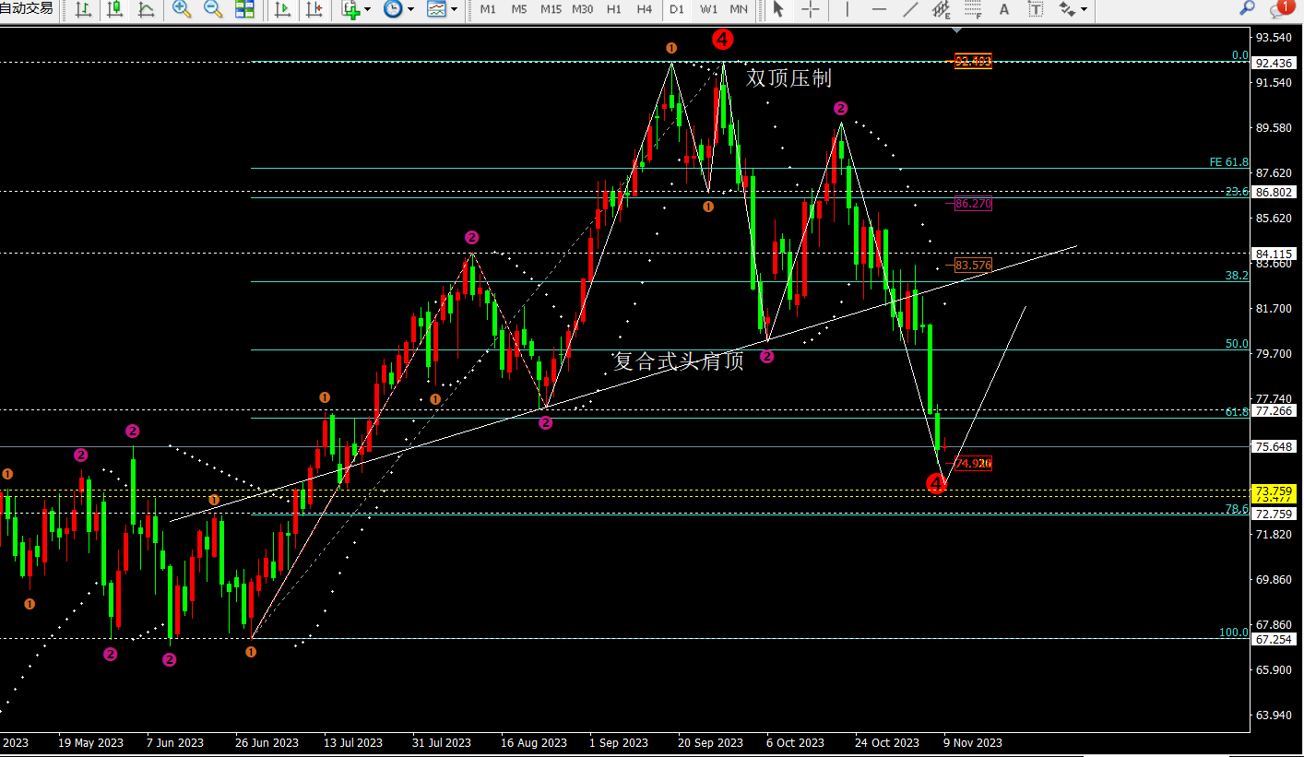The height and width of the screenshot is (757, 1304).
Task: Open the arrows objects dropdown
Action: (x=1084, y=9)
